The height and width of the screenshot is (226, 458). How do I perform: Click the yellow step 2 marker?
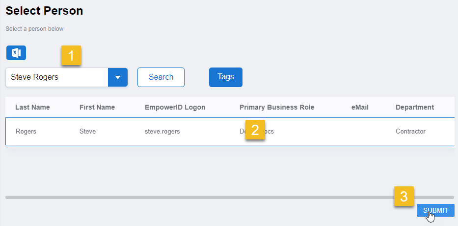255,130
